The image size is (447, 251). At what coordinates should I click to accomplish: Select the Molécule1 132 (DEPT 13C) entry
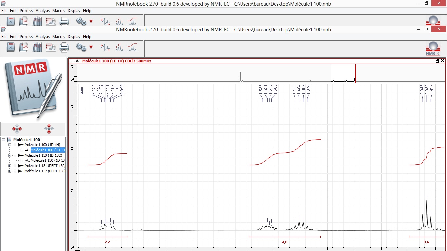click(45, 171)
